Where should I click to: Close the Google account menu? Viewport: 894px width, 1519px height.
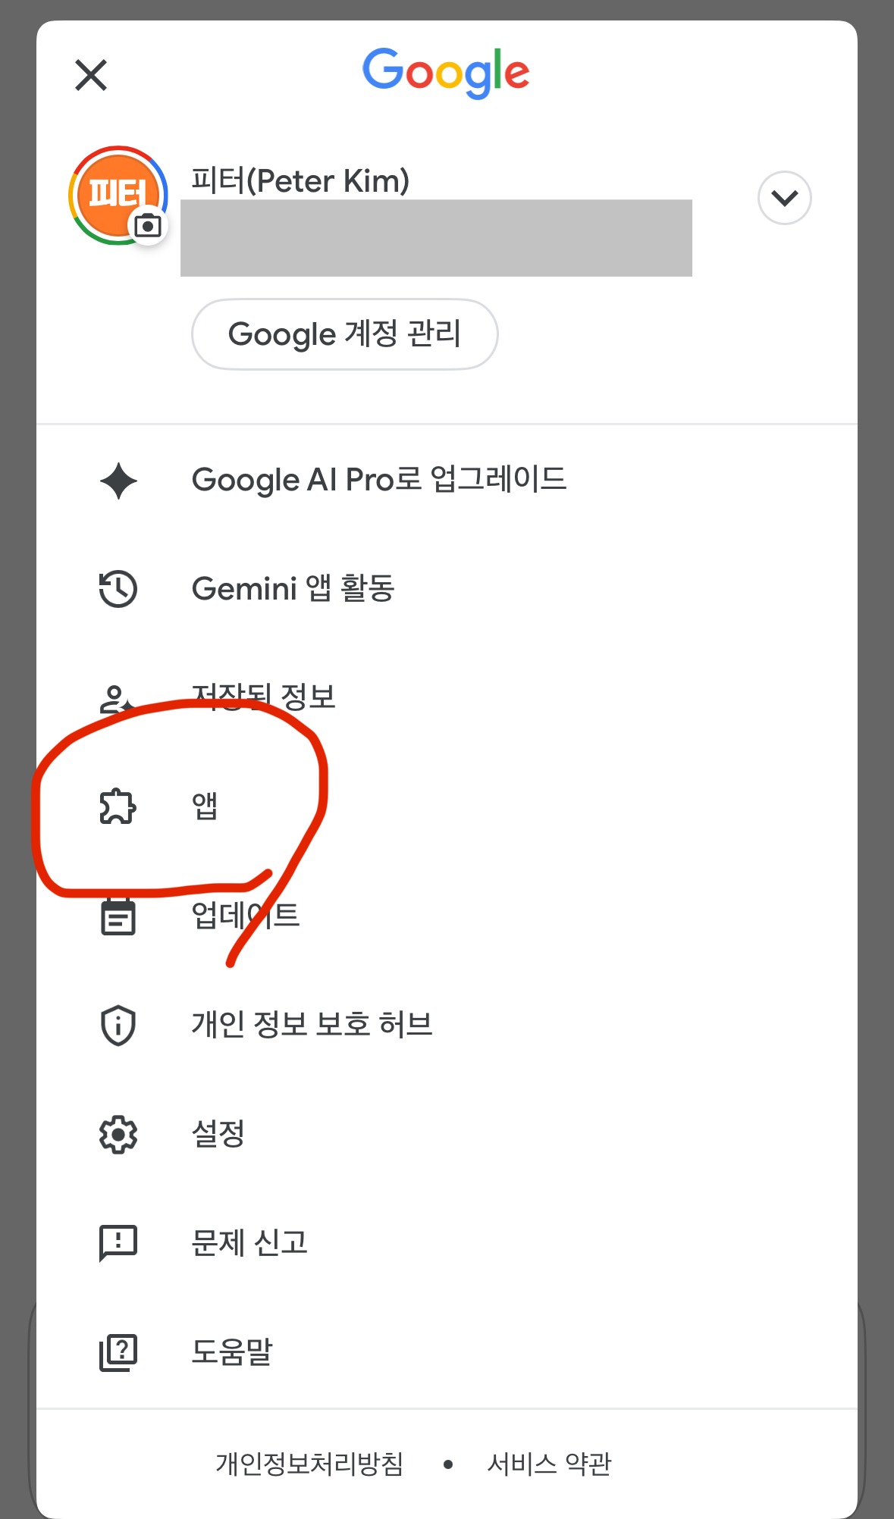[91, 75]
